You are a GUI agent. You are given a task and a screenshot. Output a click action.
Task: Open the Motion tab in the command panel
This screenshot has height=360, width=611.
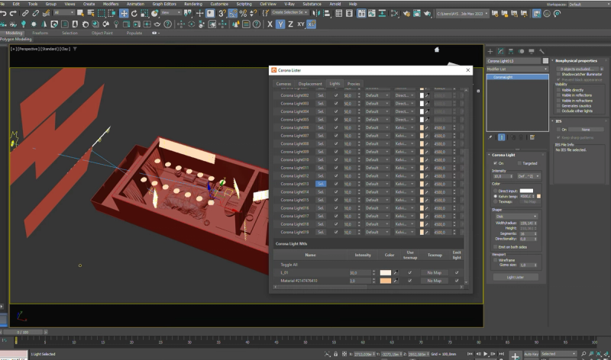coord(522,51)
